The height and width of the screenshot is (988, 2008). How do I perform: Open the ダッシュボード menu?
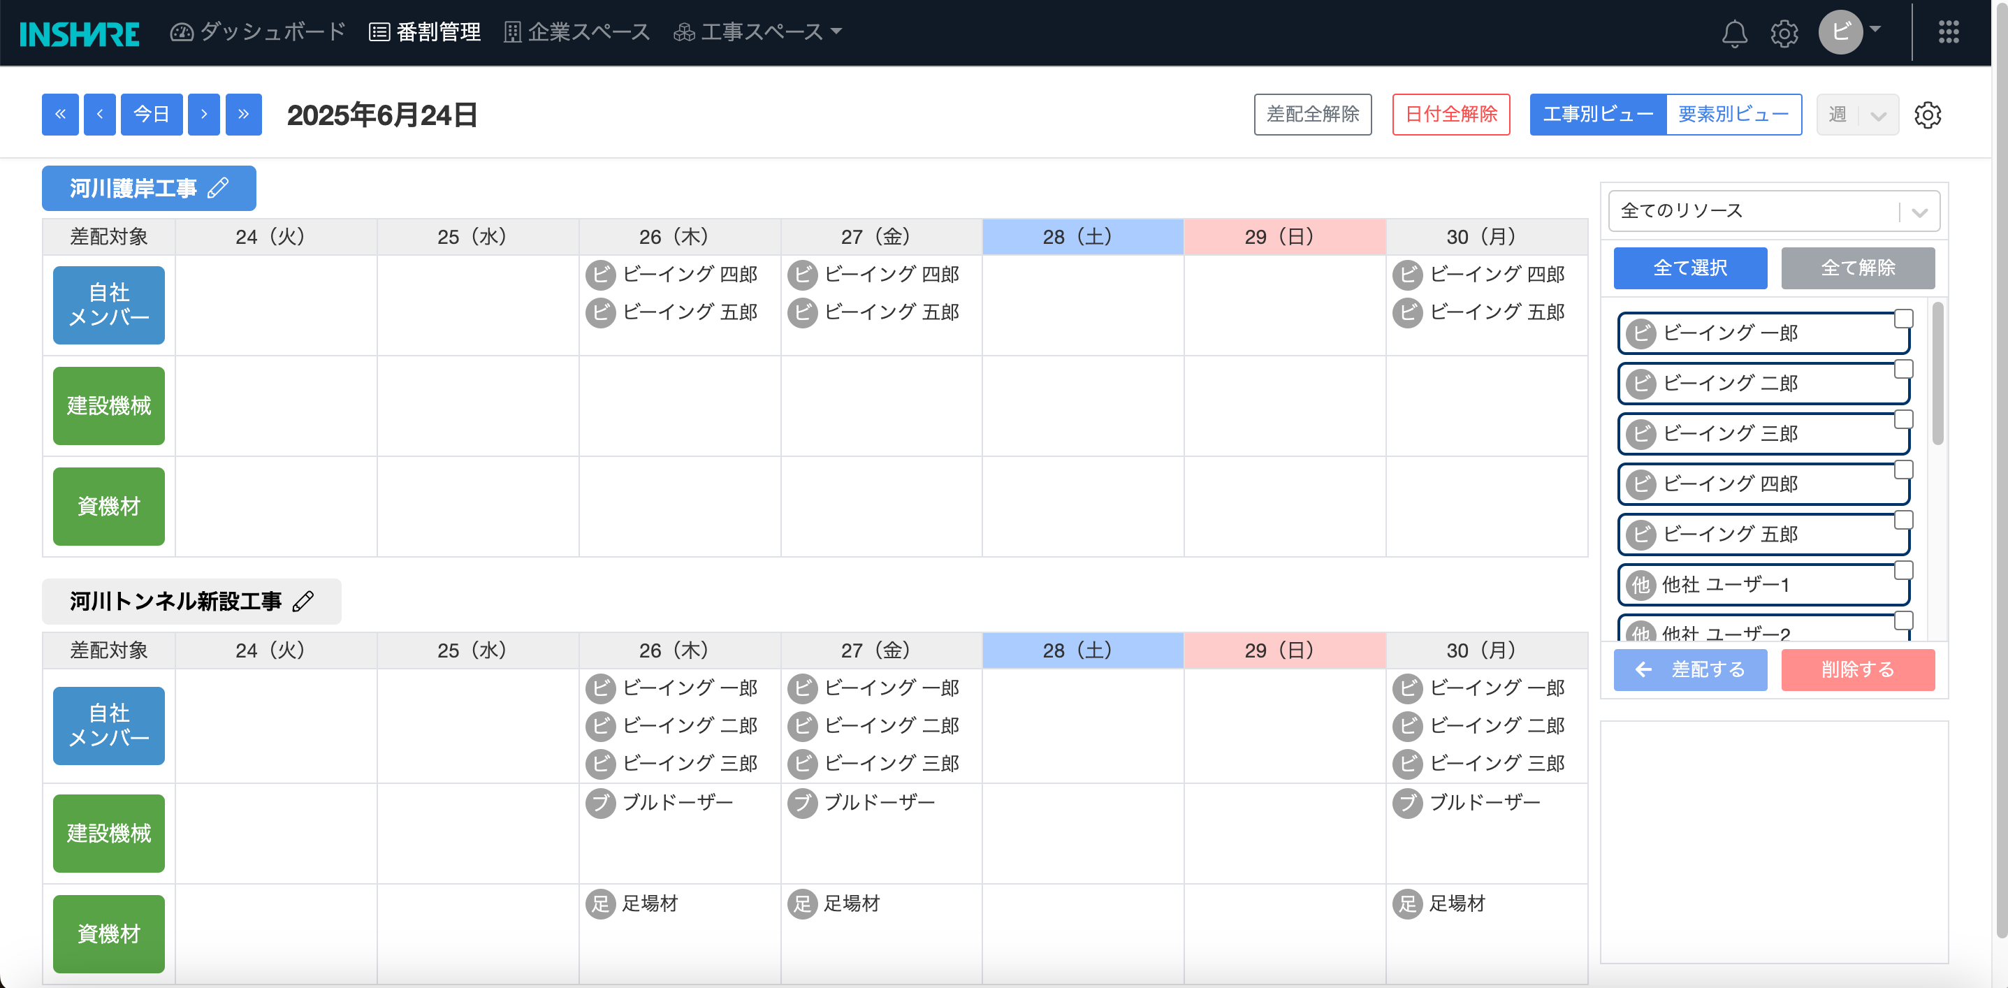tap(258, 32)
